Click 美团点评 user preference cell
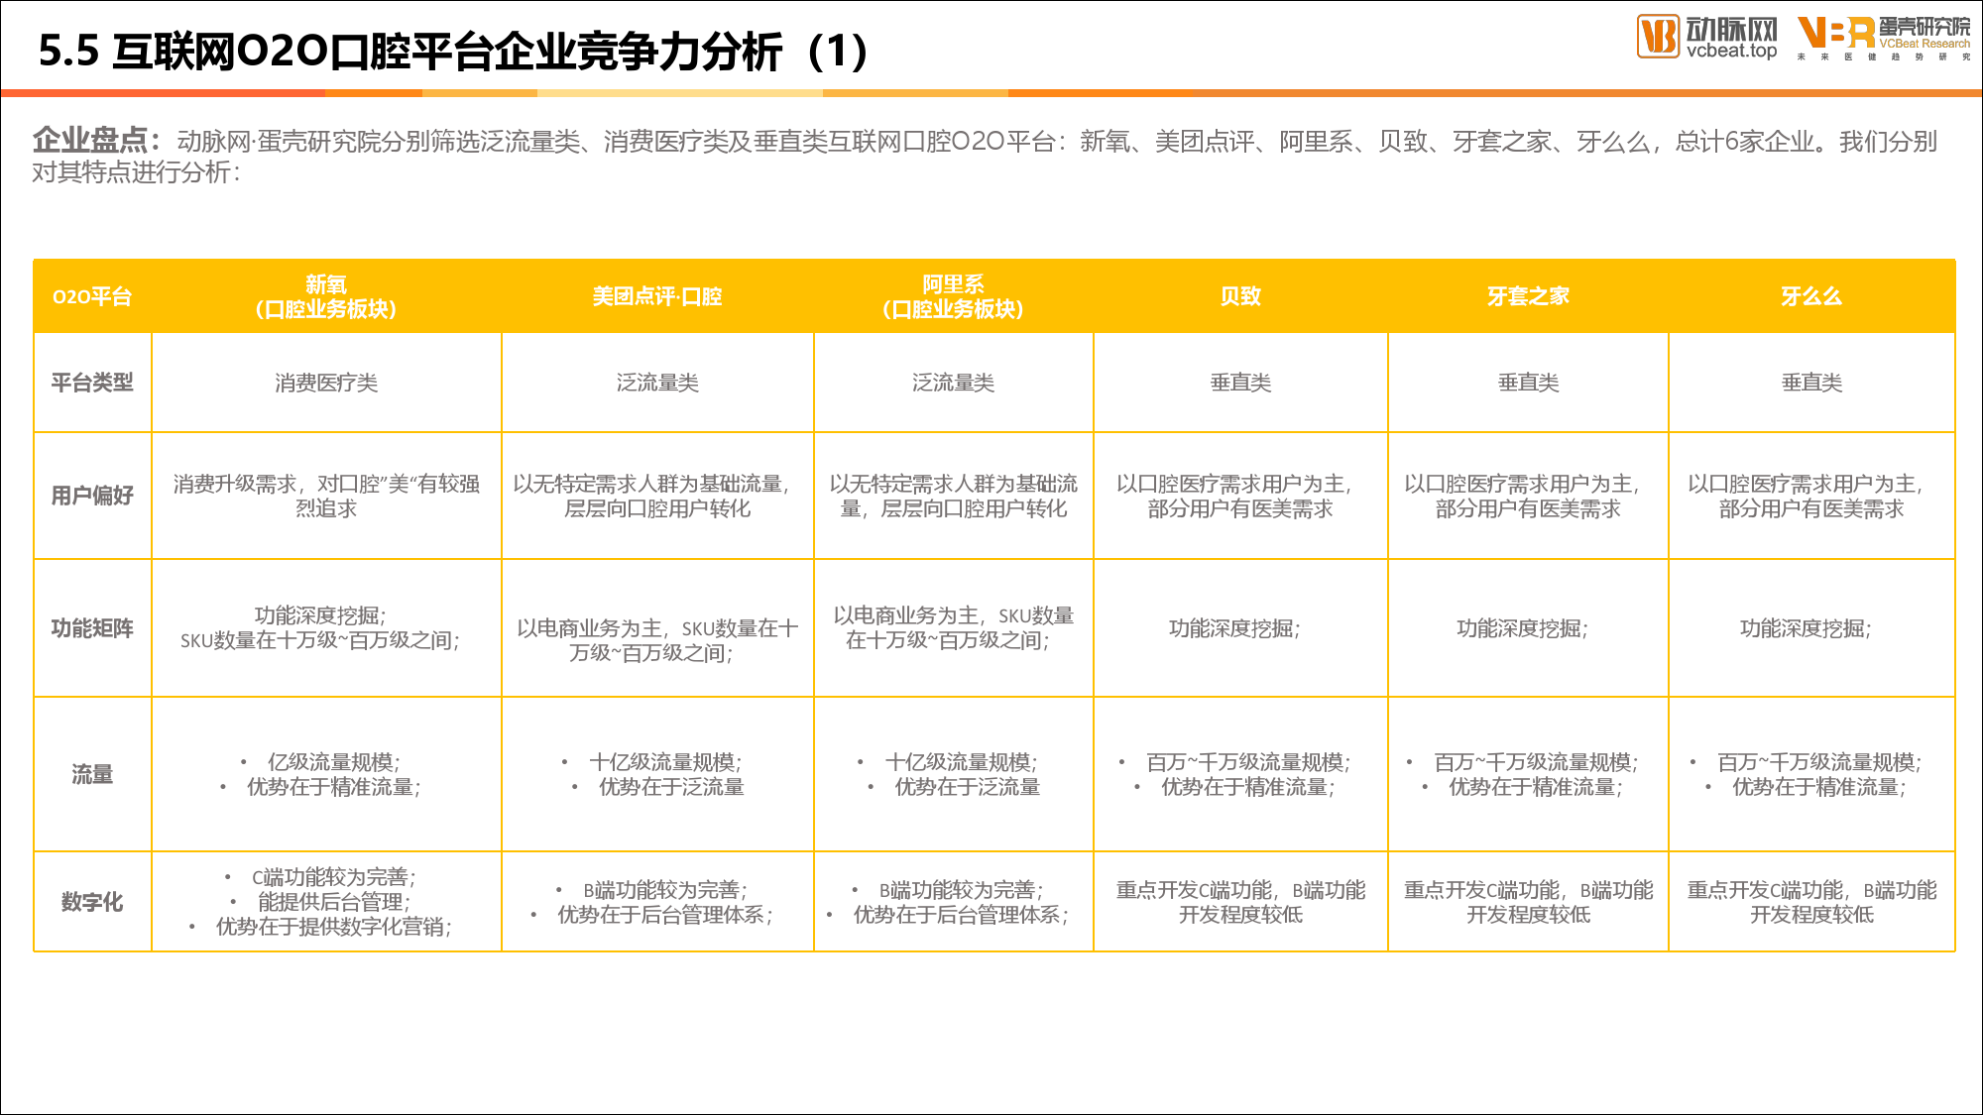Screen dimensions: 1983x1115 (x=657, y=496)
